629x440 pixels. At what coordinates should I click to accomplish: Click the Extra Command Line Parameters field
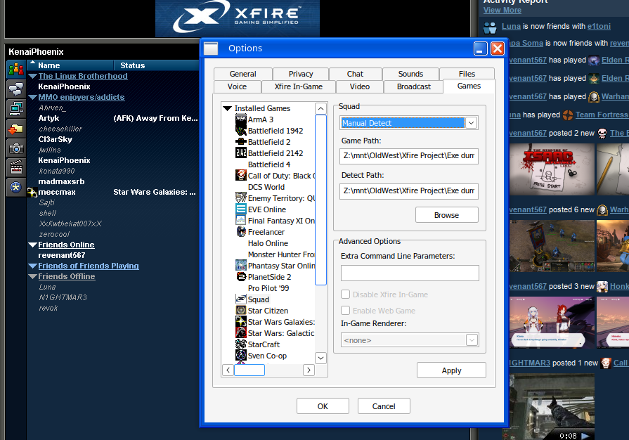[410, 273]
